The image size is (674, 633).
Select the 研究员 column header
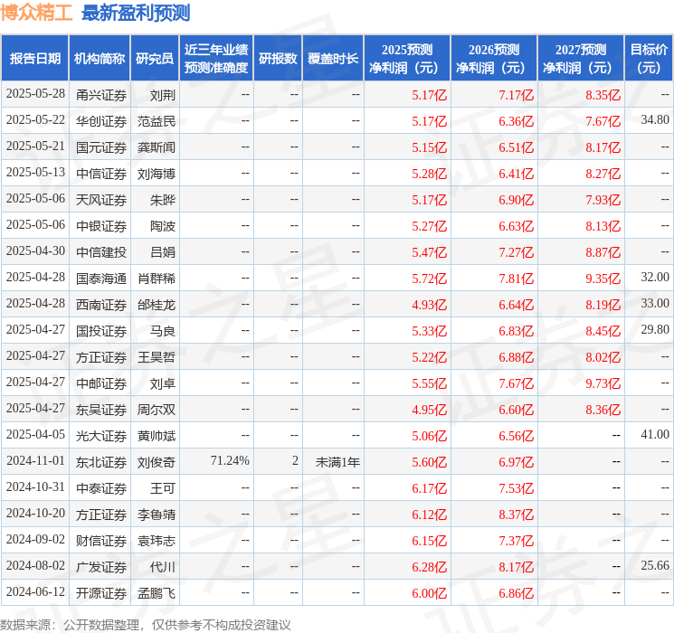(155, 59)
